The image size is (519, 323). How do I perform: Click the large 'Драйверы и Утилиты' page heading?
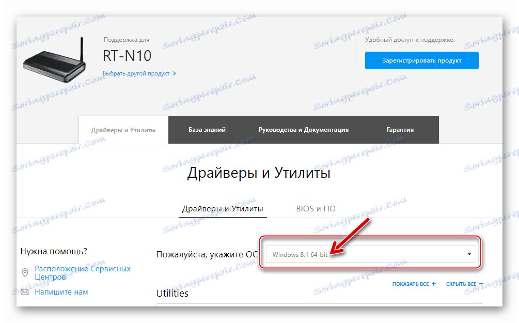[259, 173]
